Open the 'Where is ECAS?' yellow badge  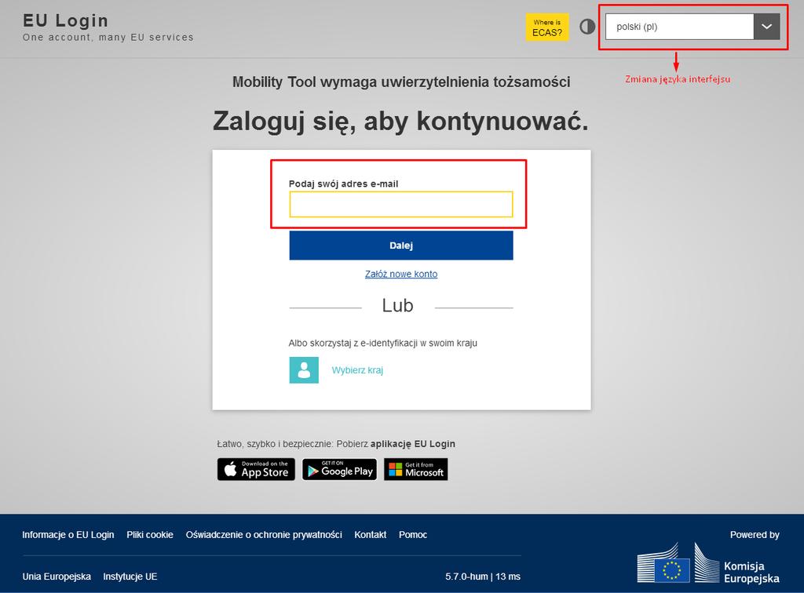pos(547,27)
